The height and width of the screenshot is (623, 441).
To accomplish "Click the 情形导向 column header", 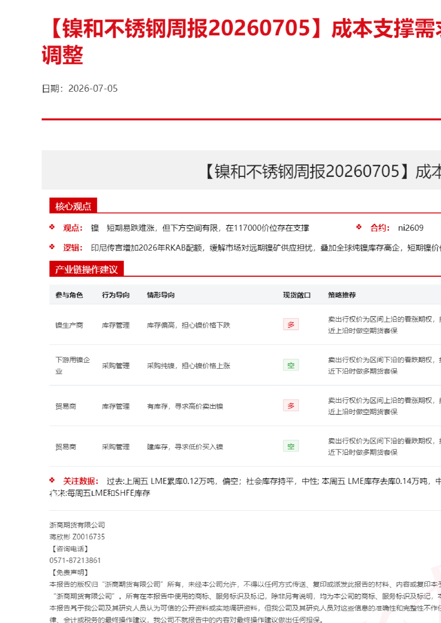I will click(x=161, y=295).
